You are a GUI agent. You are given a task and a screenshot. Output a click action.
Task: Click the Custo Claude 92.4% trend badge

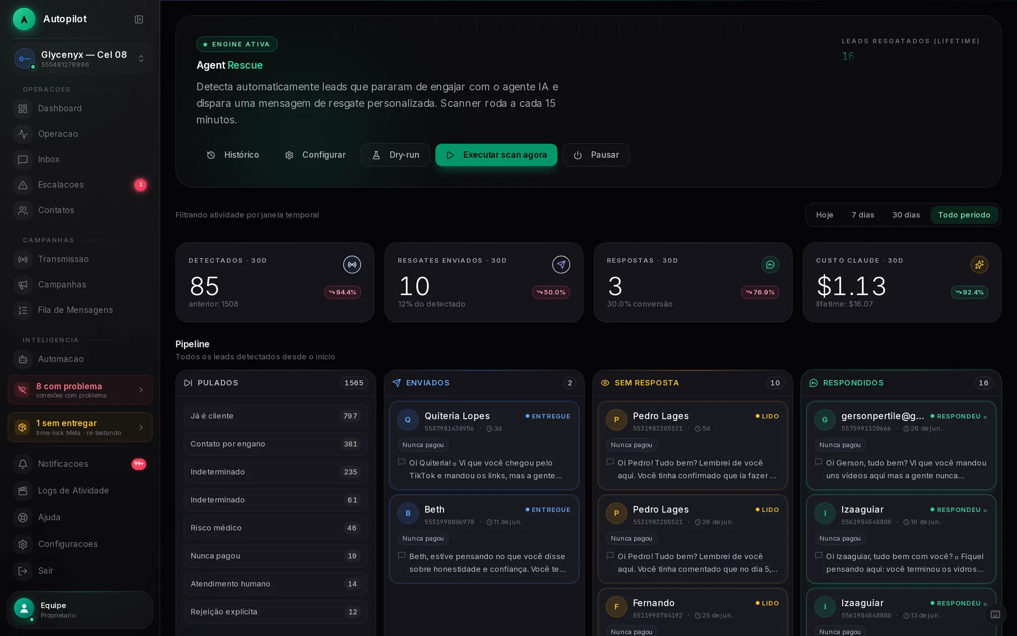click(969, 292)
